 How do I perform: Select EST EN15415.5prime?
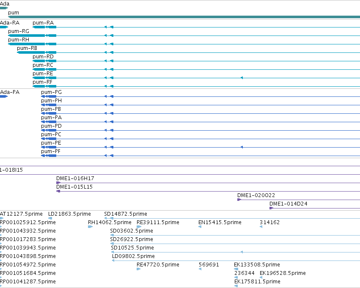(x=220, y=222)
